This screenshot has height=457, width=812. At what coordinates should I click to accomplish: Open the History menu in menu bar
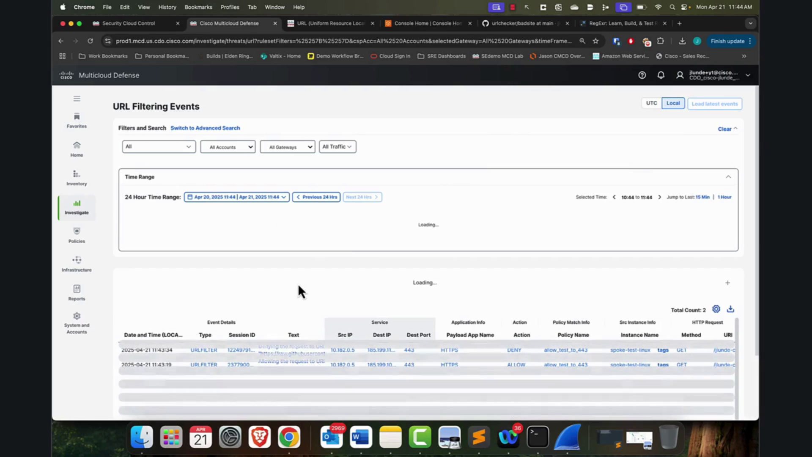coord(167,7)
